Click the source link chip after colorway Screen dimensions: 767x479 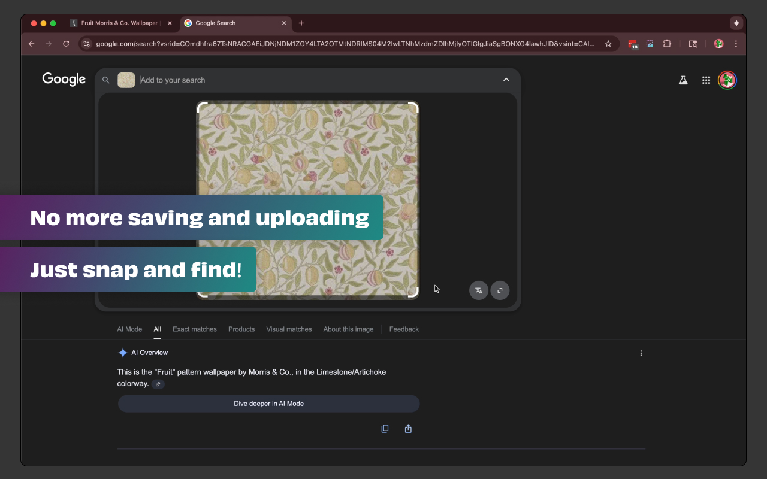pos(158,384)
